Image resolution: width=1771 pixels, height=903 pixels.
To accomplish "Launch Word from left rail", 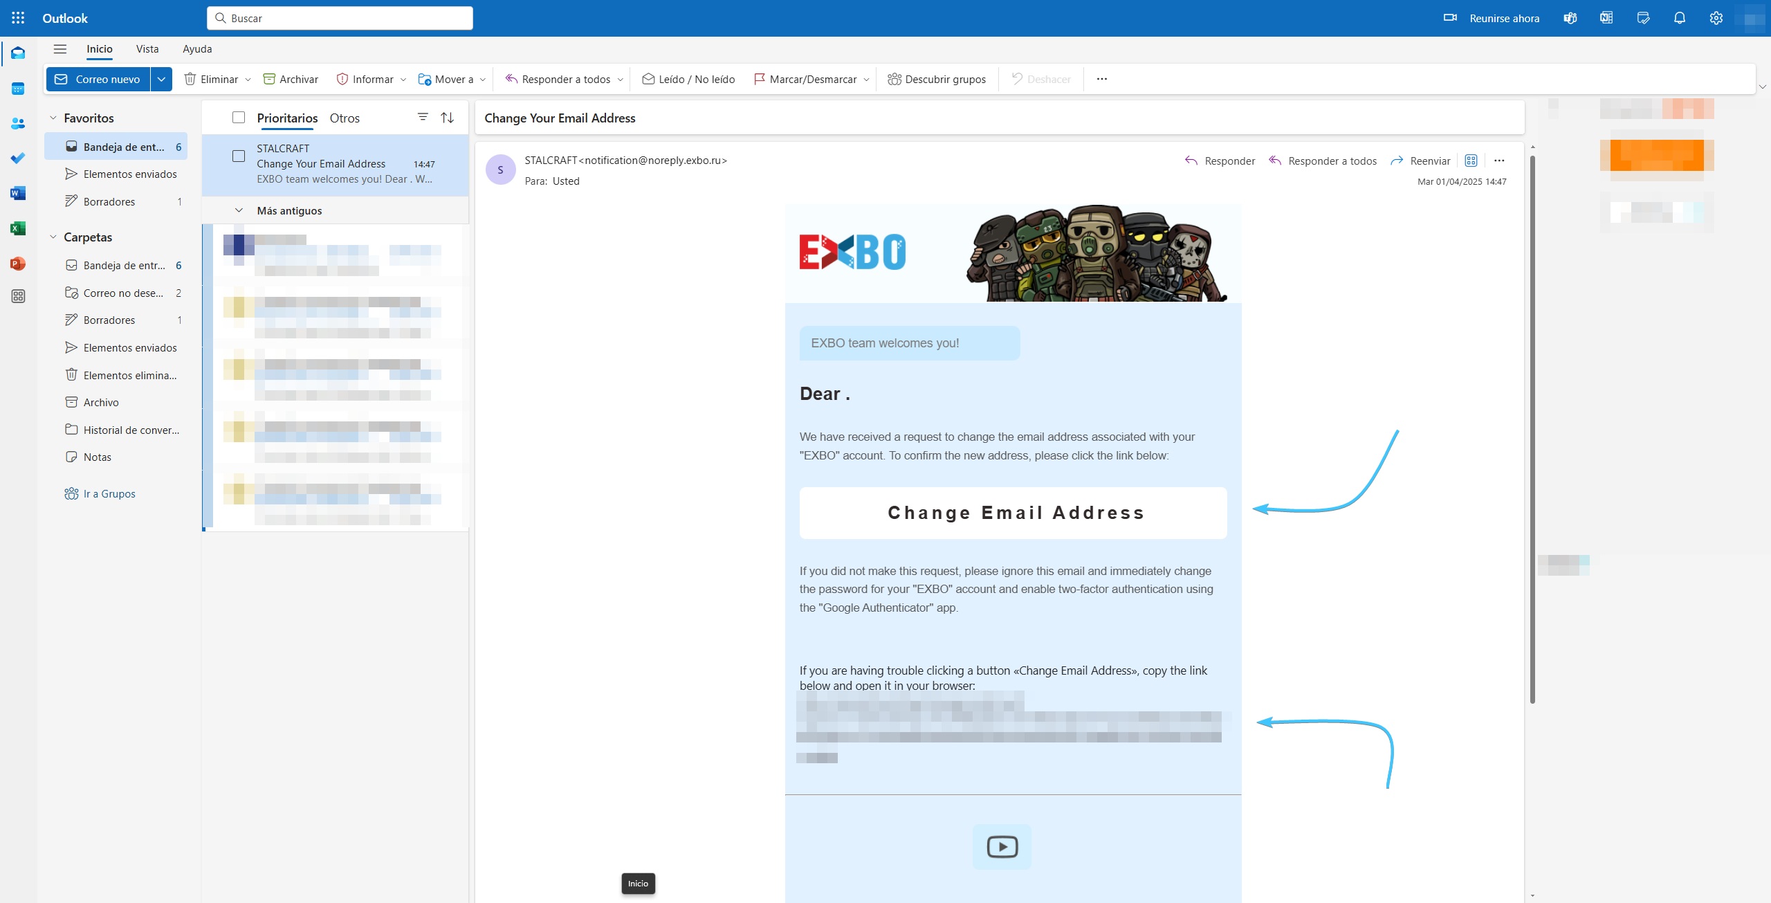I will pos(18,193).
